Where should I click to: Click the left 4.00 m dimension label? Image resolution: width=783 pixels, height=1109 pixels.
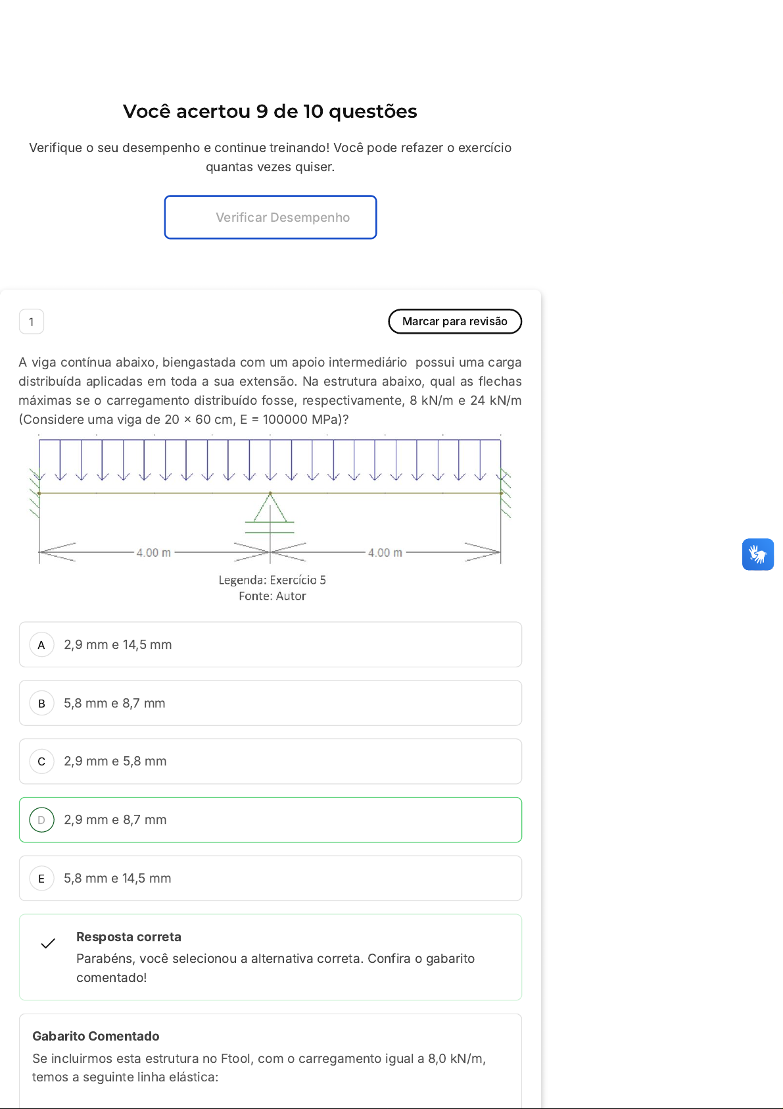click(x=153, y=553)
